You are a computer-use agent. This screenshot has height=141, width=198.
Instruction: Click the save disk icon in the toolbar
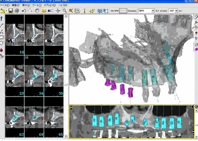[11, 11]
